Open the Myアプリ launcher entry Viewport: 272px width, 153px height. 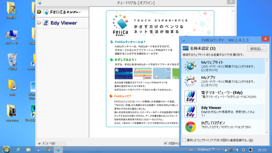[x=223, y=81]
